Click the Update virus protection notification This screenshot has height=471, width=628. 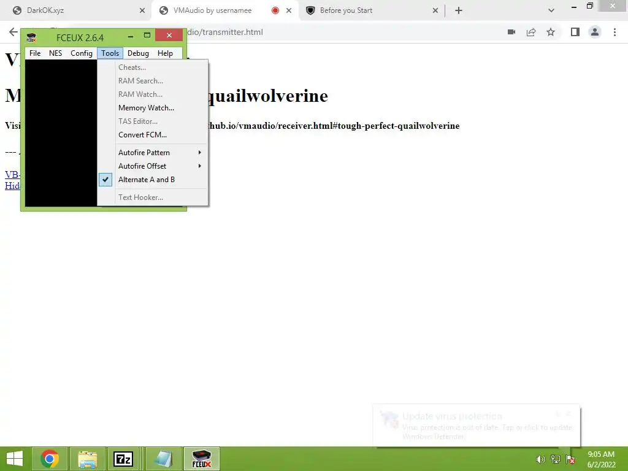tap(476, 426)
